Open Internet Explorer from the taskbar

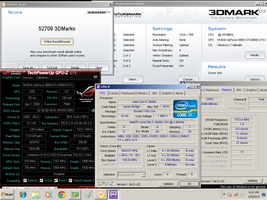point(23,195)
